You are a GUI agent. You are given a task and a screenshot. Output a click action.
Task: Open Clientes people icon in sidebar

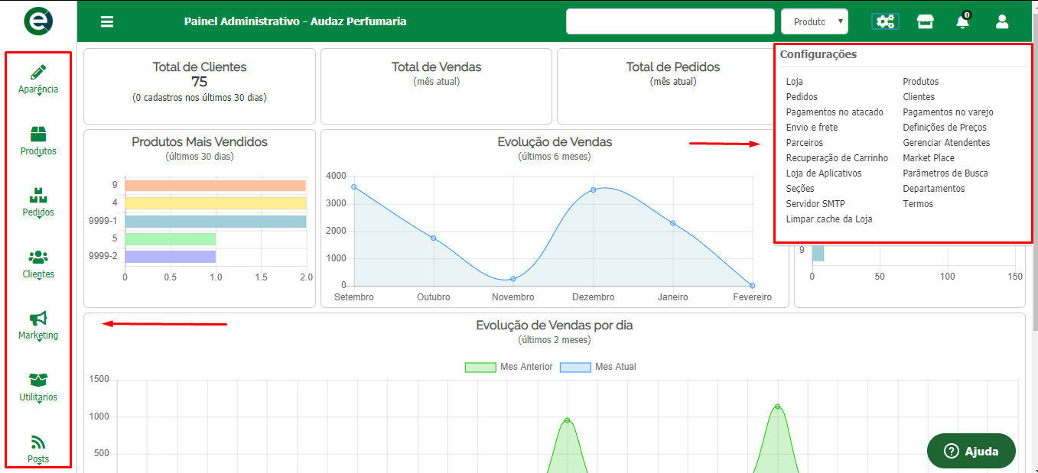coord(38,258)
